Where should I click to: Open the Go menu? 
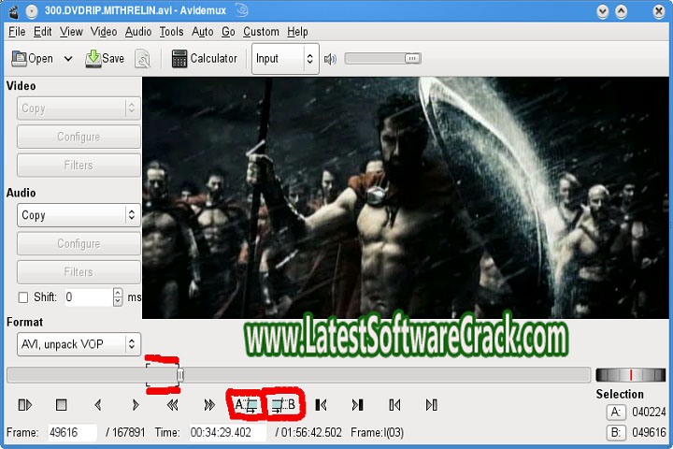click(228, 32)
